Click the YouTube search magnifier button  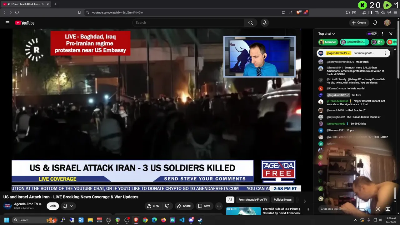point(250,22)
